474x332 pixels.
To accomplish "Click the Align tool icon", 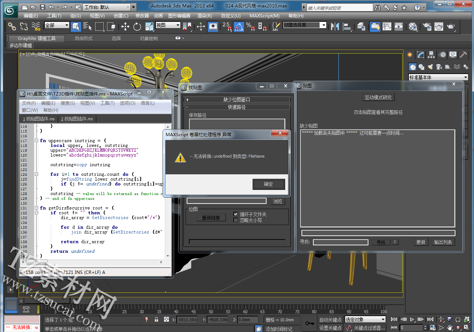I will coord(347,26).
